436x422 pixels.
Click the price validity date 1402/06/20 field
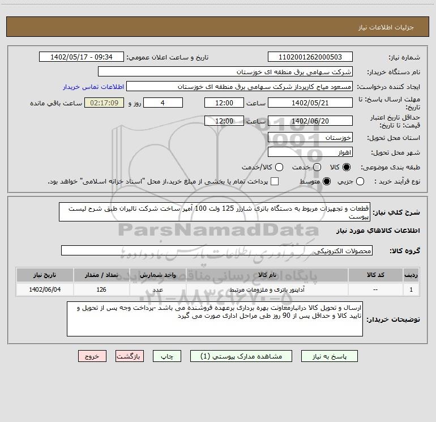click(x=310, y=121)
